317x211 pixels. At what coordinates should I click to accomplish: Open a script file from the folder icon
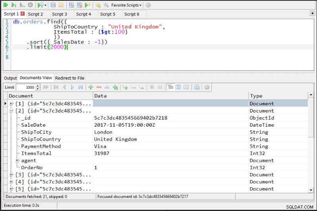pos(61,5)
